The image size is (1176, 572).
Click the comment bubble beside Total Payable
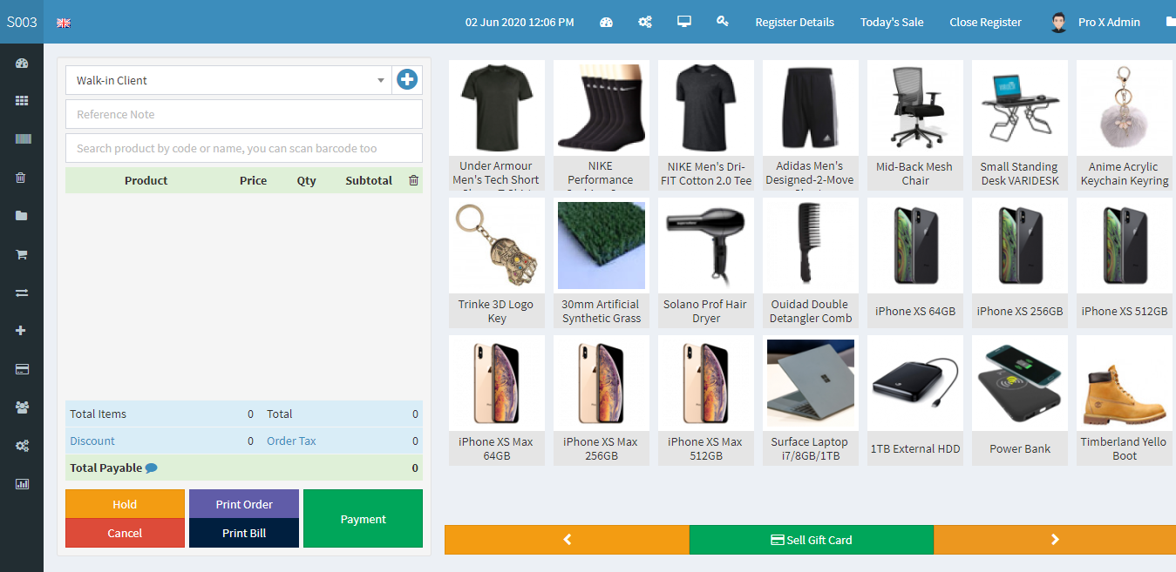151,468
